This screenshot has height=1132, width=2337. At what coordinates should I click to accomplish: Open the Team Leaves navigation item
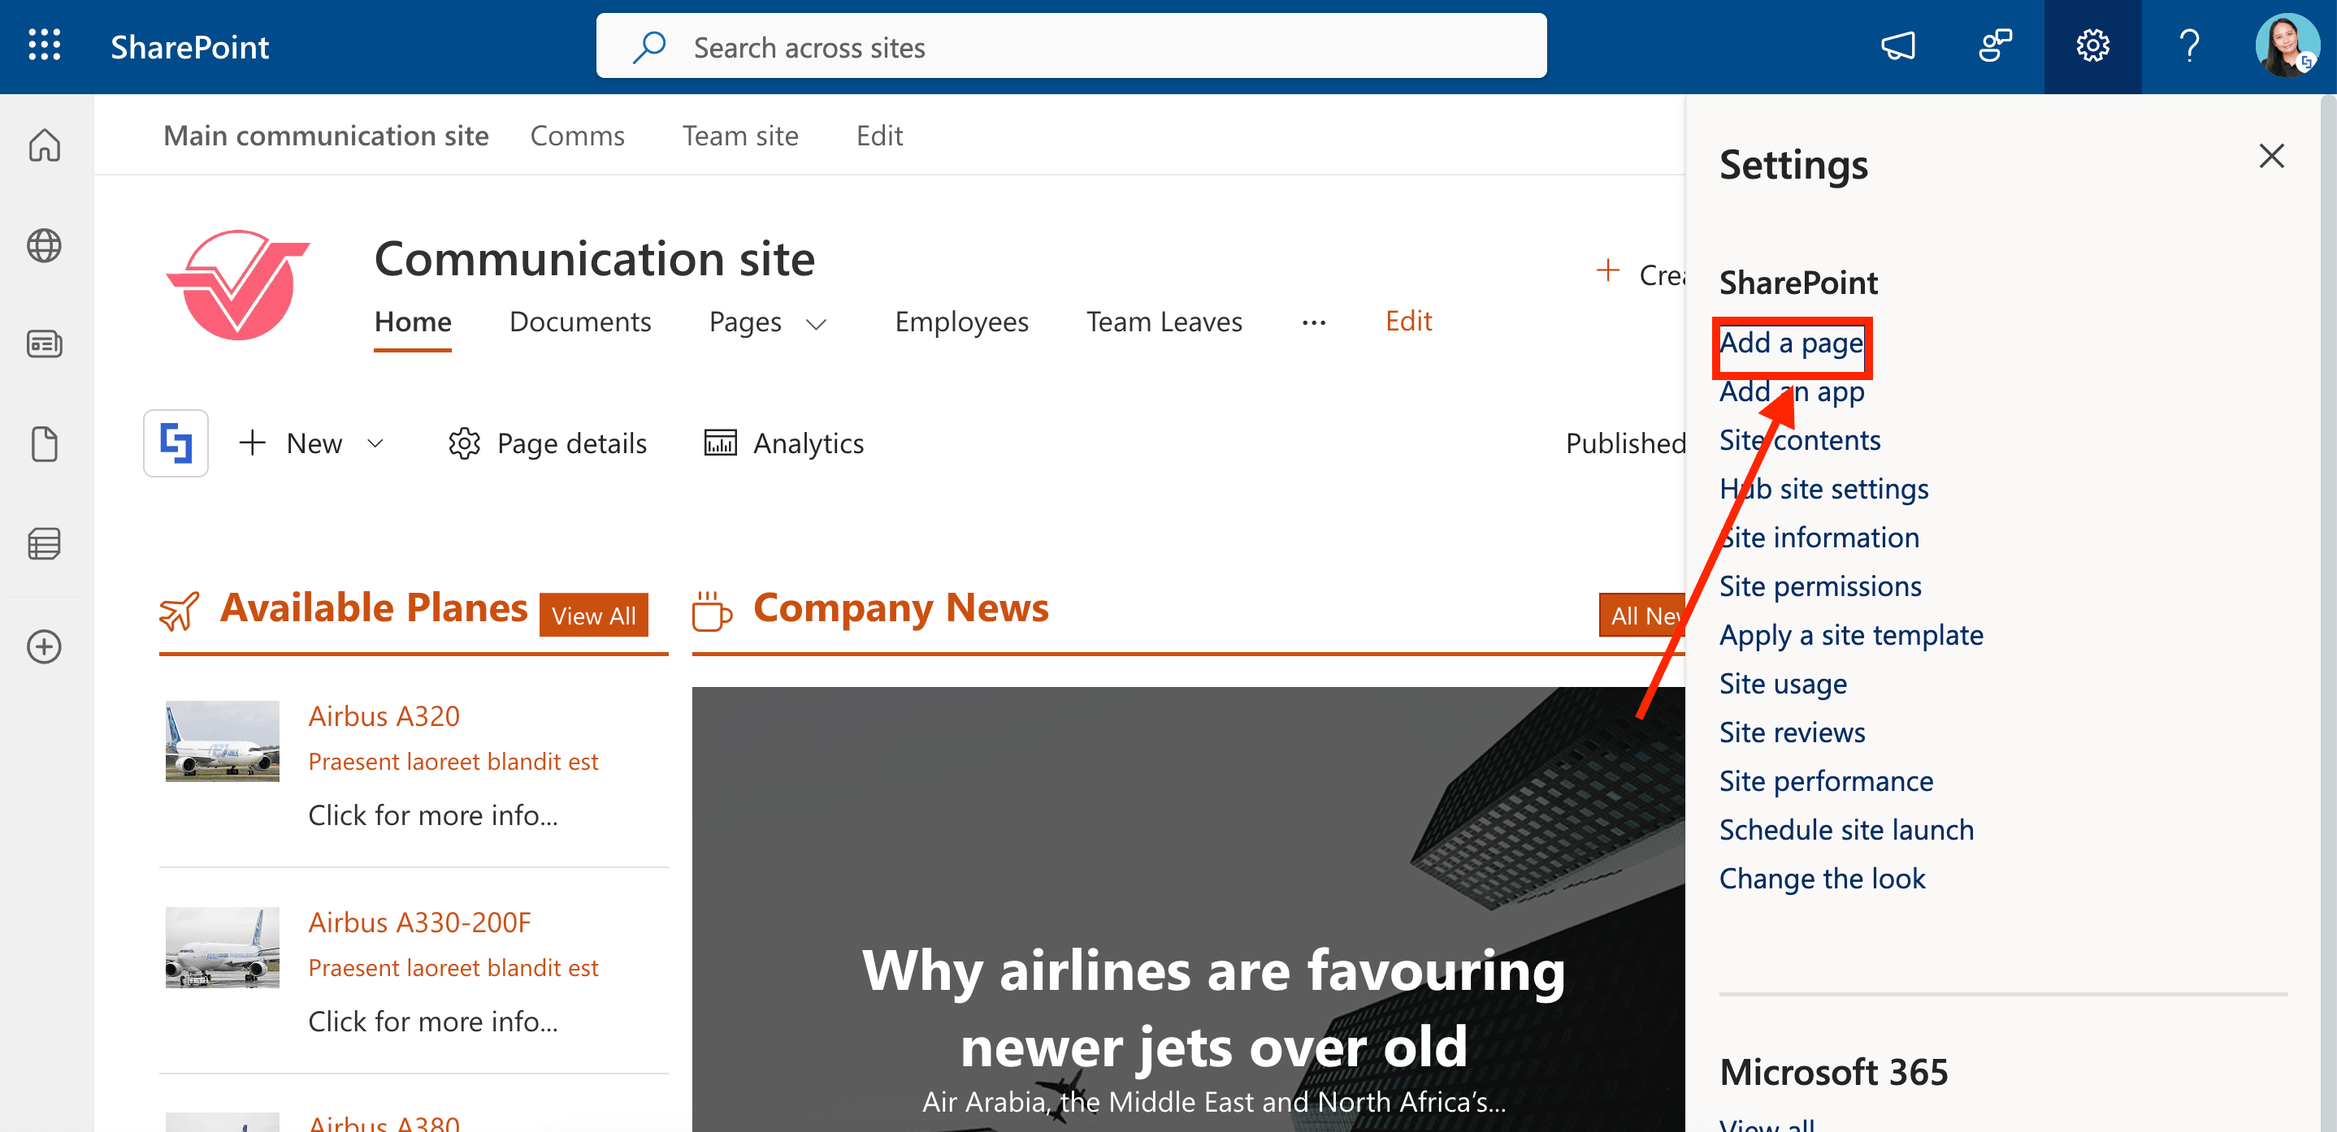tap(1164, 322)
